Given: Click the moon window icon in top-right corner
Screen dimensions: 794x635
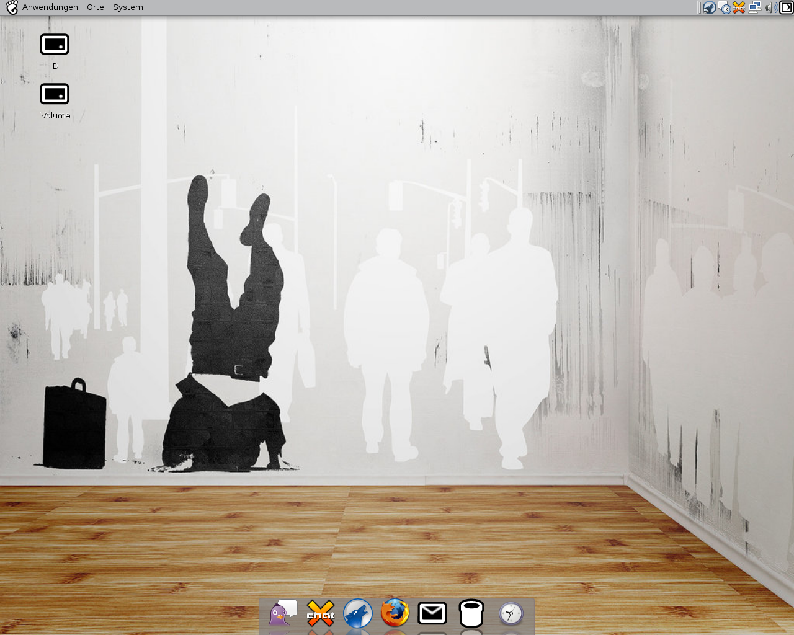Looking at the screenshot, I should coord(786,7).
